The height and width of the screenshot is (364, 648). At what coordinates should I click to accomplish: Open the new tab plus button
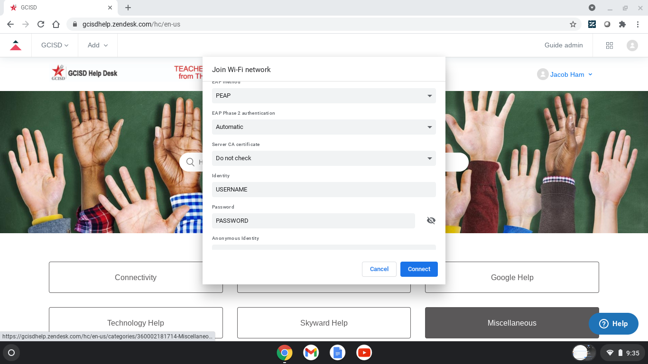coord(128,8)
